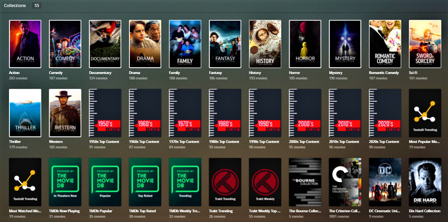Select the 1960's Decades poster
Image resolution: width=448 pixels, height=222 pixels.
coord(145,113)
